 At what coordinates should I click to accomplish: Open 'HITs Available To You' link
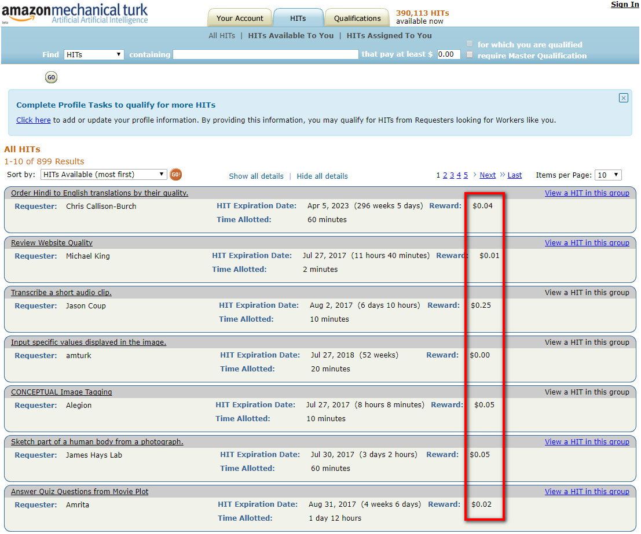pos(291,35)
